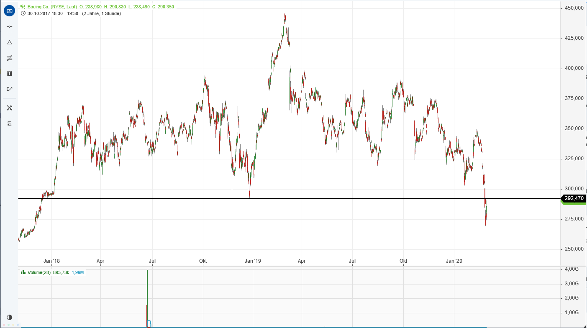Select the trendline editing tool below the T icon
This screenshot has height=328, width=587.
[x=9, y=89]
